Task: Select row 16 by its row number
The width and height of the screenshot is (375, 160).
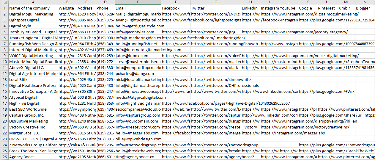Action: tap(4, 97)
